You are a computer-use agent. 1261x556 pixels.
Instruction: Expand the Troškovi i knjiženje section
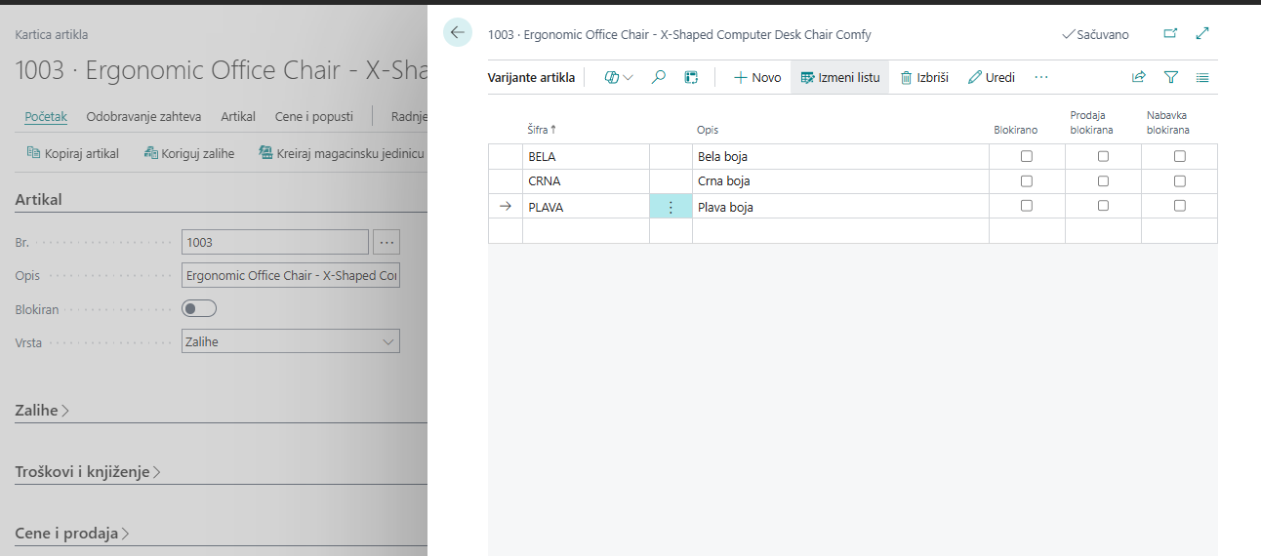88,472
